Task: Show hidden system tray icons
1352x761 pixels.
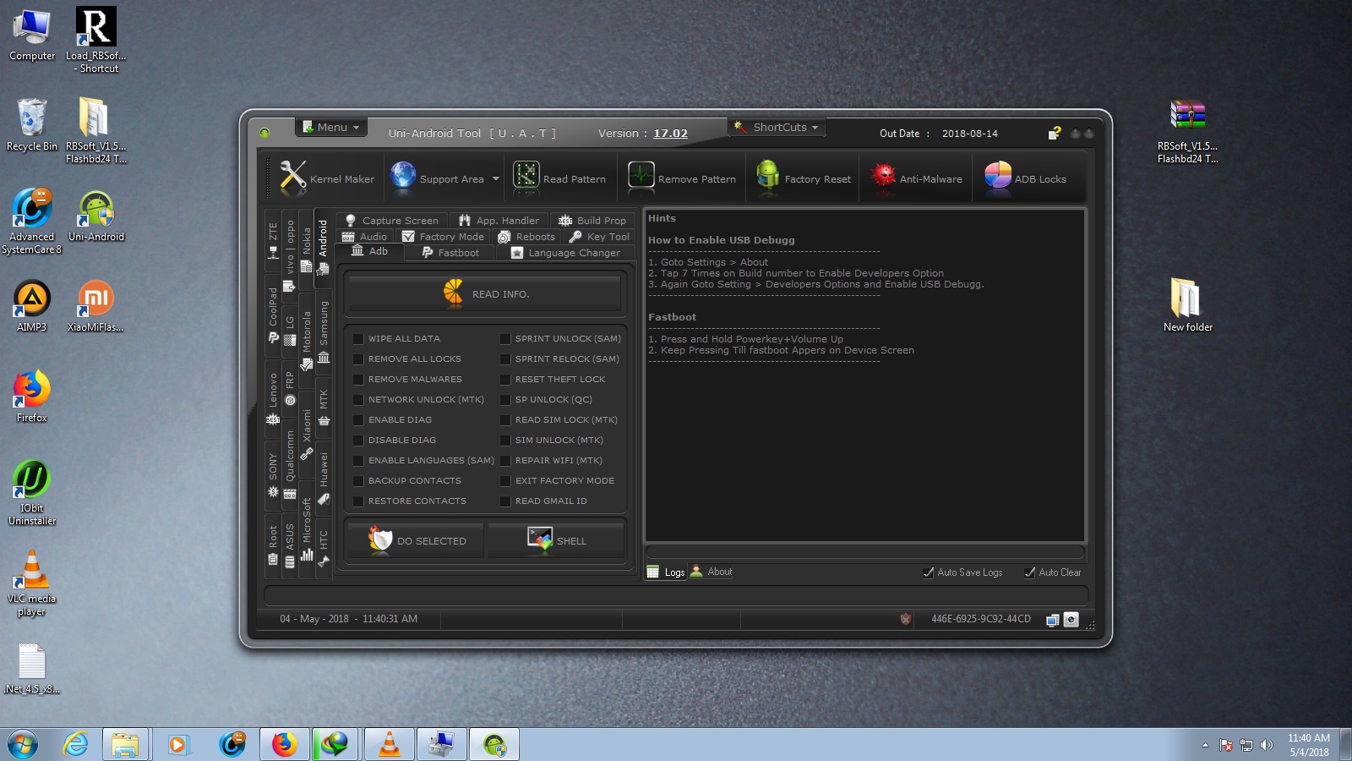Action: 1205,745
